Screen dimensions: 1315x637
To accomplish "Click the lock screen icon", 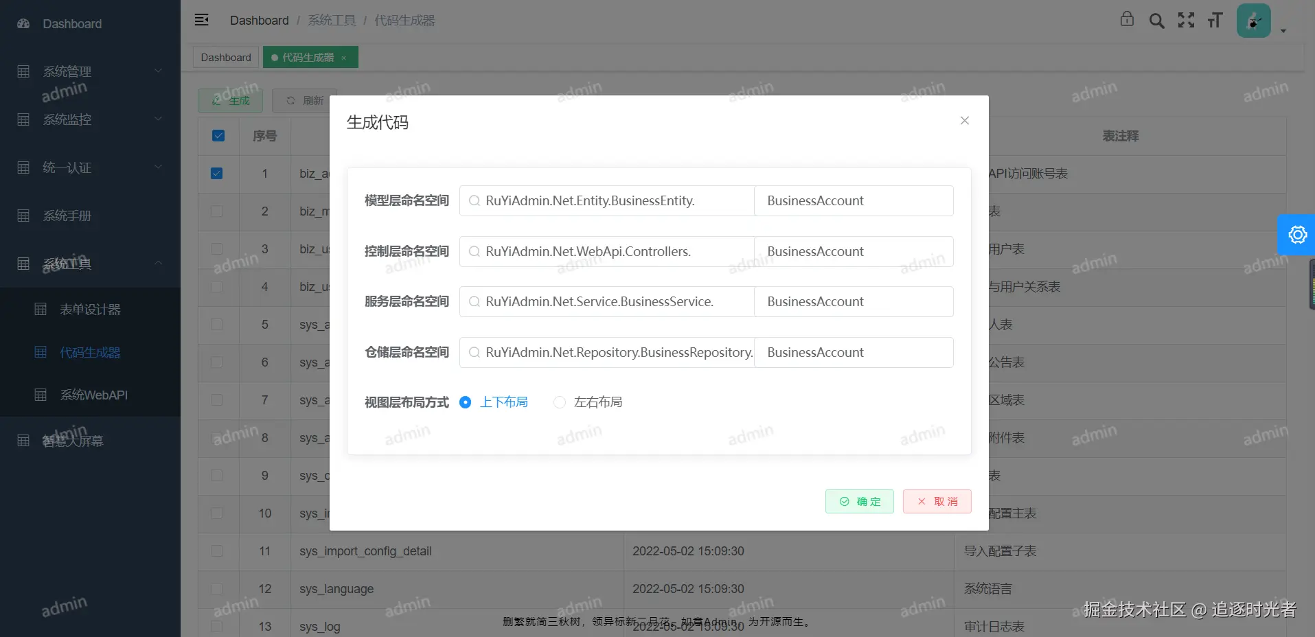I will 1127,19.
